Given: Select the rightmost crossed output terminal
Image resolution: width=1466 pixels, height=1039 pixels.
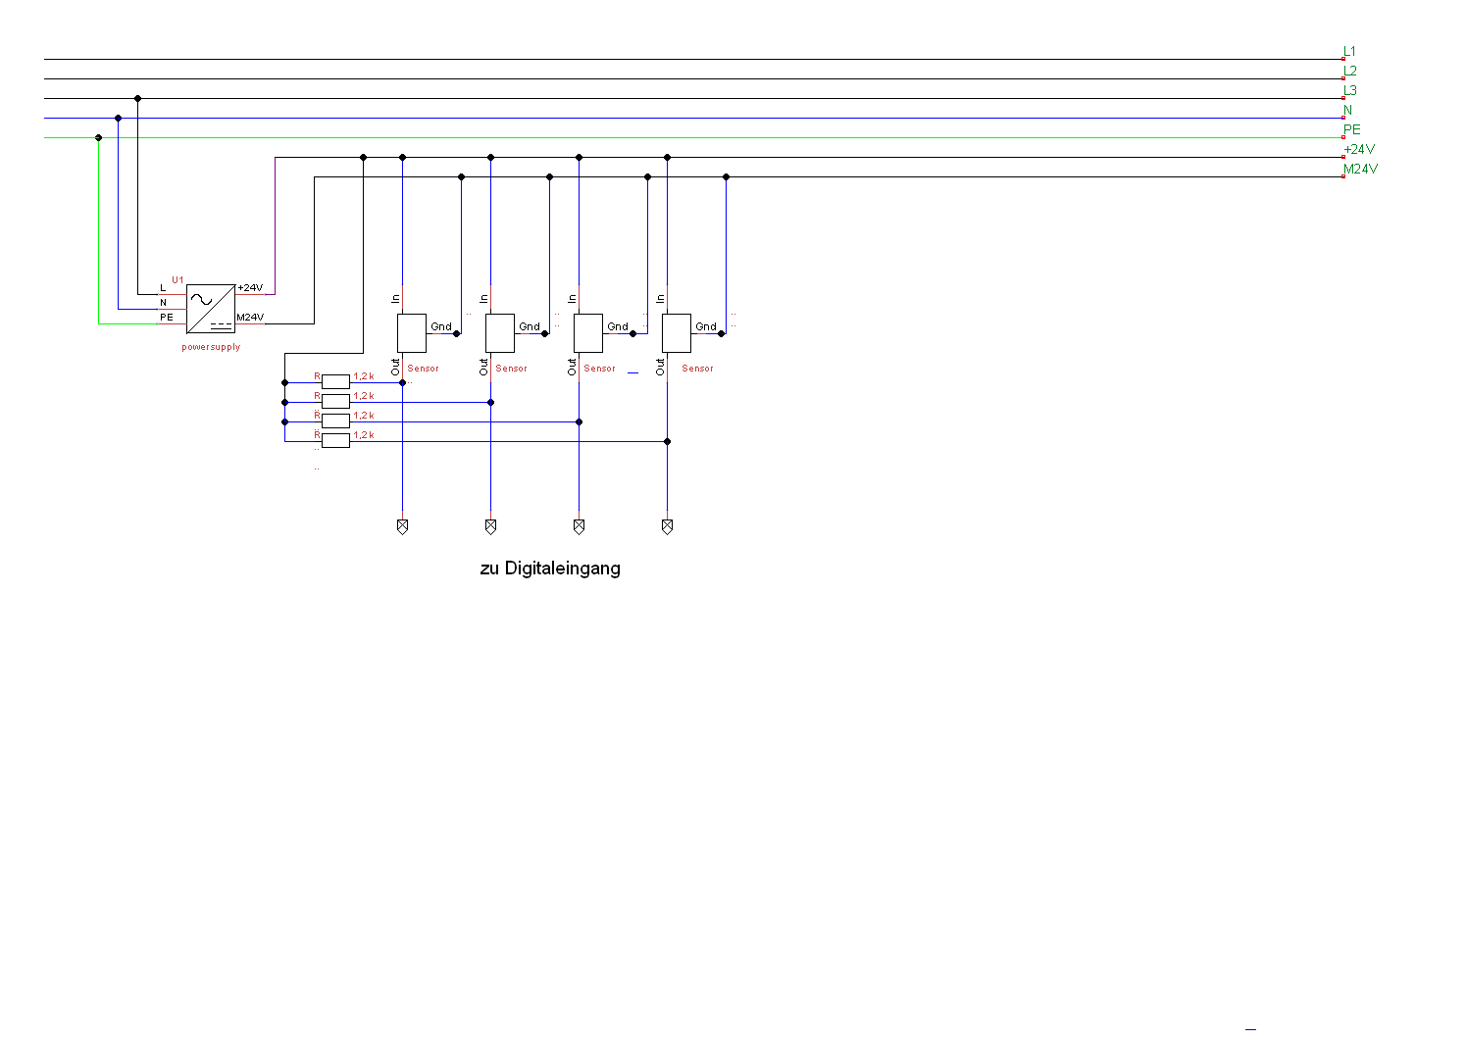Looking at the screenshot, I should pos(667,526).
